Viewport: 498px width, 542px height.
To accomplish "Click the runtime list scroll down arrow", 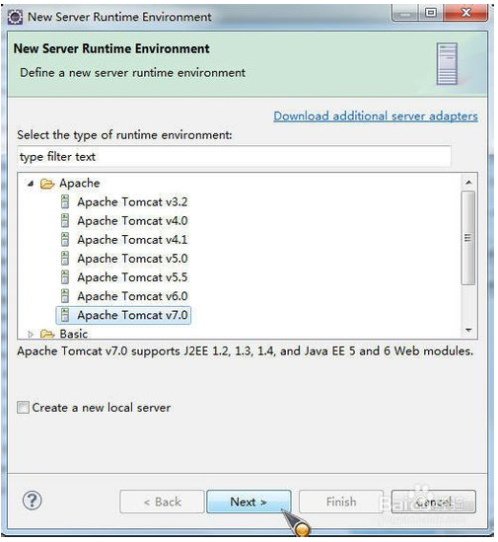I will coord(468,330).
